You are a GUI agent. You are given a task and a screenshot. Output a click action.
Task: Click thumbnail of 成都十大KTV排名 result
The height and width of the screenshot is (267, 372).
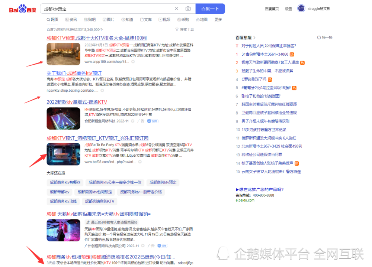63,54
